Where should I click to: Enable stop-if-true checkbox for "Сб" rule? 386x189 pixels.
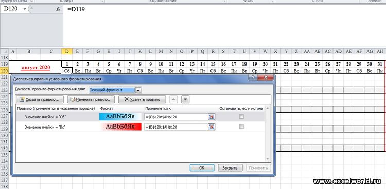[241, 117]
